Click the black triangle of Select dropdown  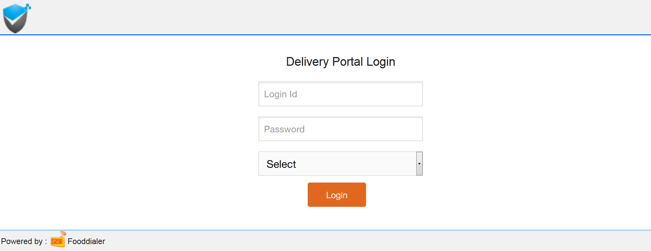click(419, 164)
